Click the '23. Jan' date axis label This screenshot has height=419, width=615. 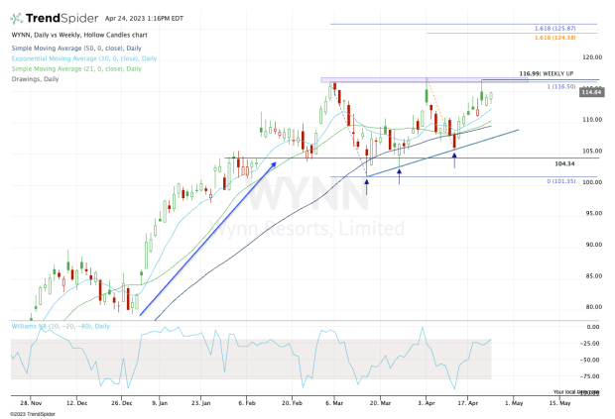(x=200, y=403)
